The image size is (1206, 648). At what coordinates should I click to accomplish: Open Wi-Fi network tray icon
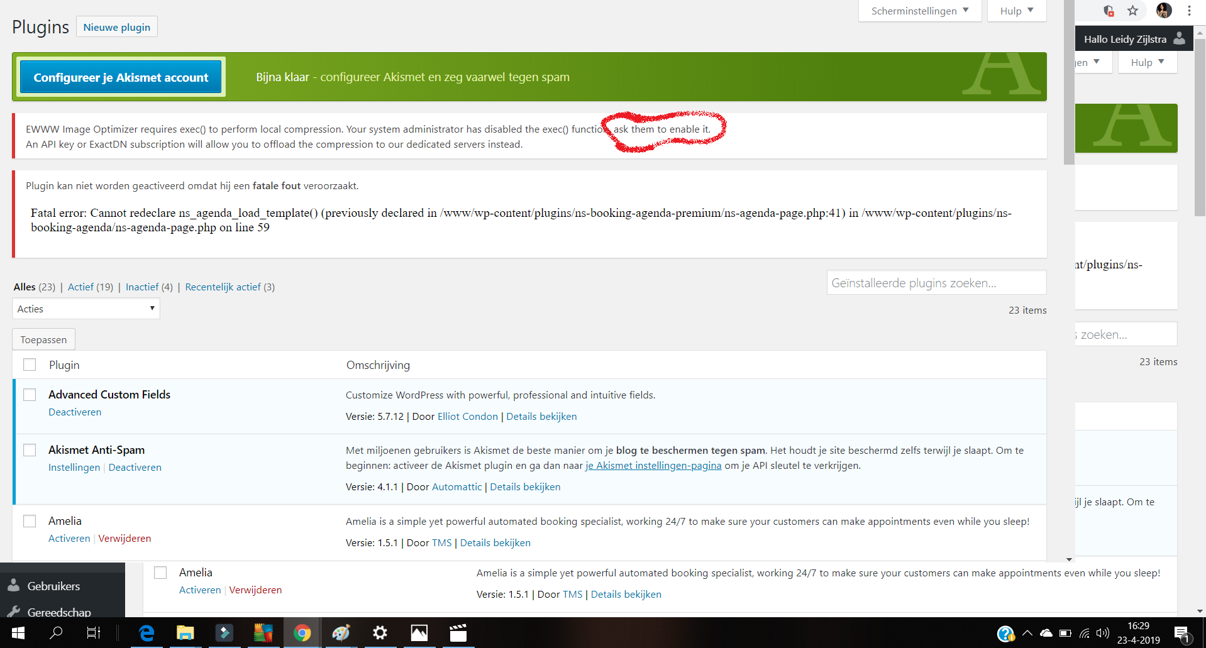pyautogui.click(x=1085, y=633)
